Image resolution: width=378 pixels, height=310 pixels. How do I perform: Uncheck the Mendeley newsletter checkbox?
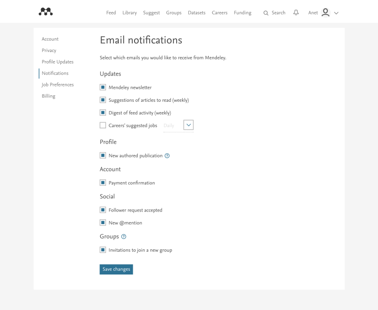click(x=103, y=87)
